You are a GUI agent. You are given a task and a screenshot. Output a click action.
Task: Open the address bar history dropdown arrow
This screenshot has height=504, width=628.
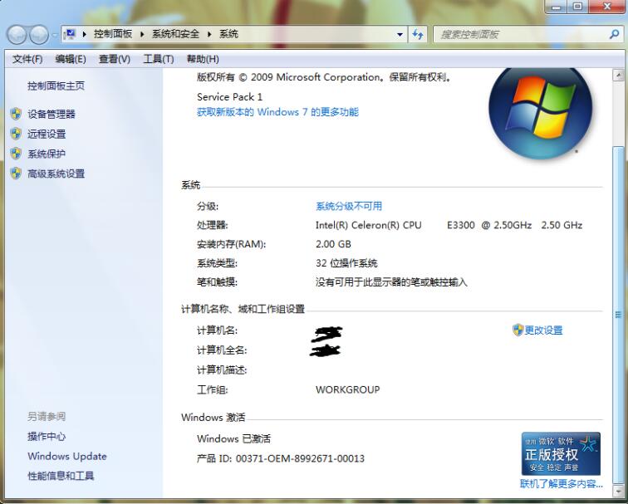click(x=400, y=34)
